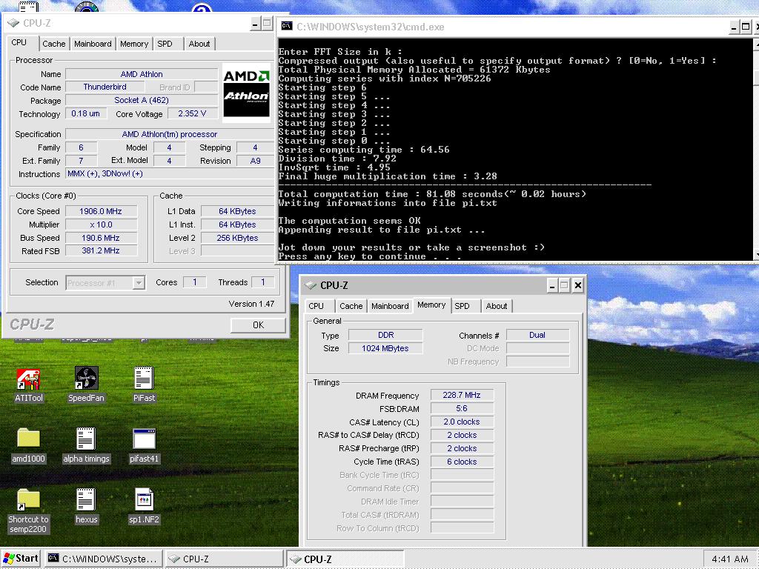Select Memory tab in lower CPU-Z window
Screen dimensions: 759x569
431,305
